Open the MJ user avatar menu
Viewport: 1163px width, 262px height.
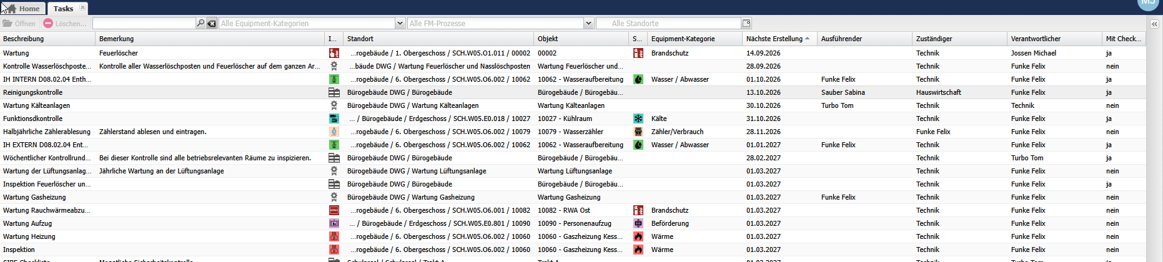point(1148,3)
